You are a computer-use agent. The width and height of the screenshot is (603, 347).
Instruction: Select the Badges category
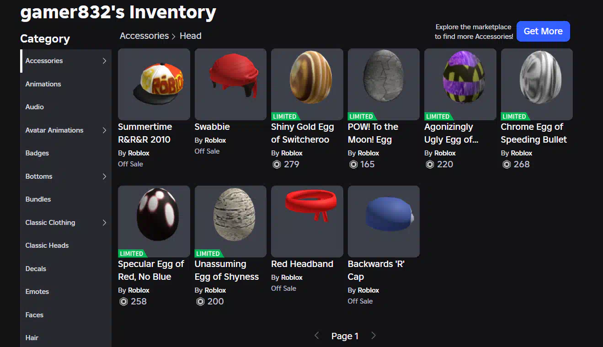click(x=66, y=153)
